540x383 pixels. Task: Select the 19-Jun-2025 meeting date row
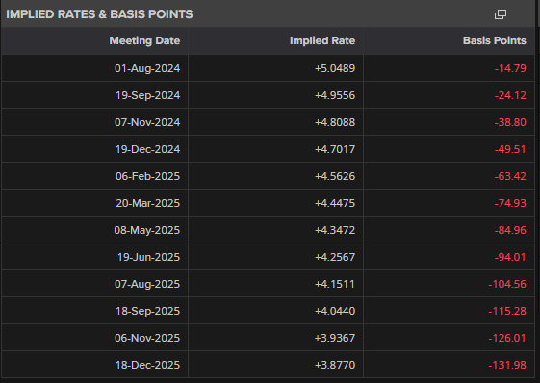[x=268, y=257]
